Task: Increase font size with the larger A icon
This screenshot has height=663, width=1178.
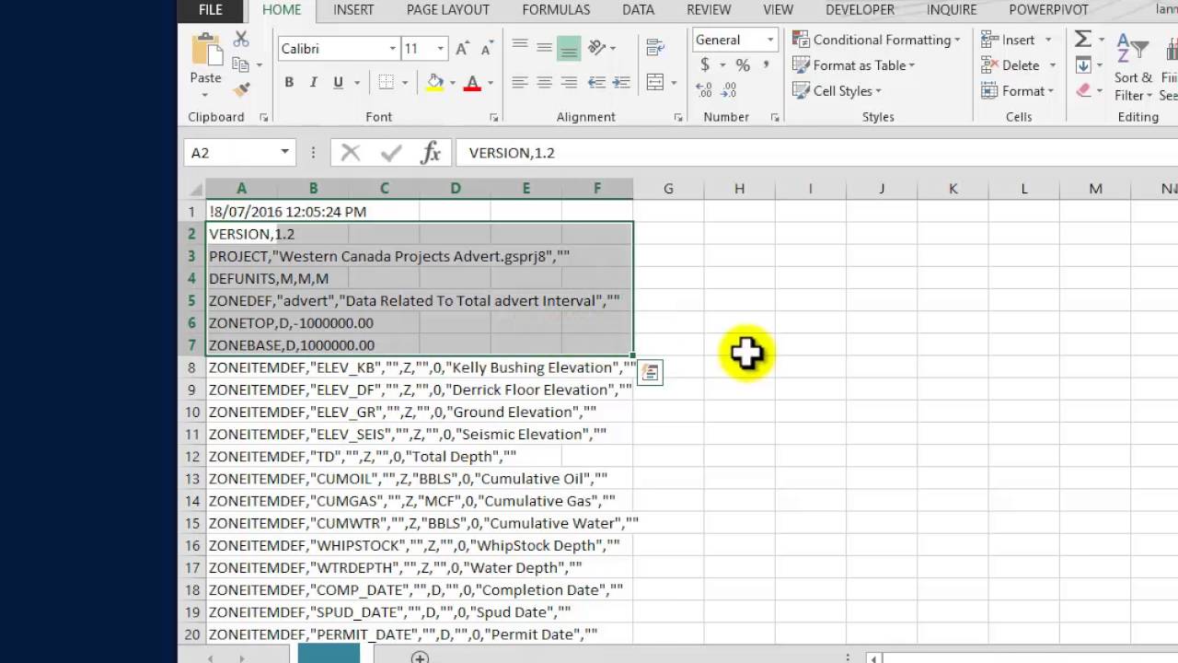Action: click(x=462, y=49)
